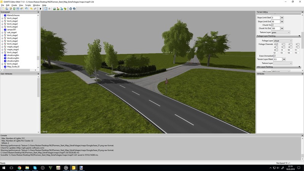This screenshot has height=171, width=304.
Task: Click the Chunk Vis Dist stepper arrows
Action: coord(282,28)
